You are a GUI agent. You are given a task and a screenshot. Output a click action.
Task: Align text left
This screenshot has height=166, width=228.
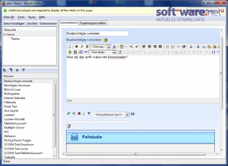pos(144,46)
